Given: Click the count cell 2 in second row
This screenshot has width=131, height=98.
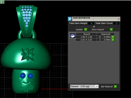Looking at the screenshot, I should pyautogui.click(x=100, y=40).
